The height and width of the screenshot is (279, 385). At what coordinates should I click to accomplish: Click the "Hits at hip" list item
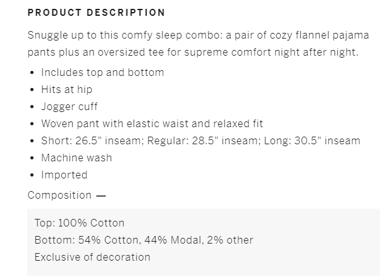[x=66, y=89]
